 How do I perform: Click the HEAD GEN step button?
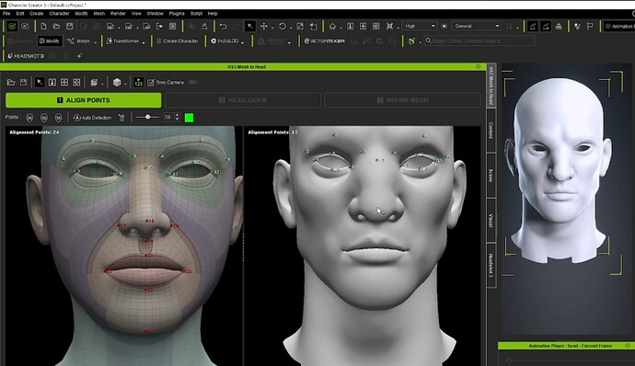pos(243,100)
